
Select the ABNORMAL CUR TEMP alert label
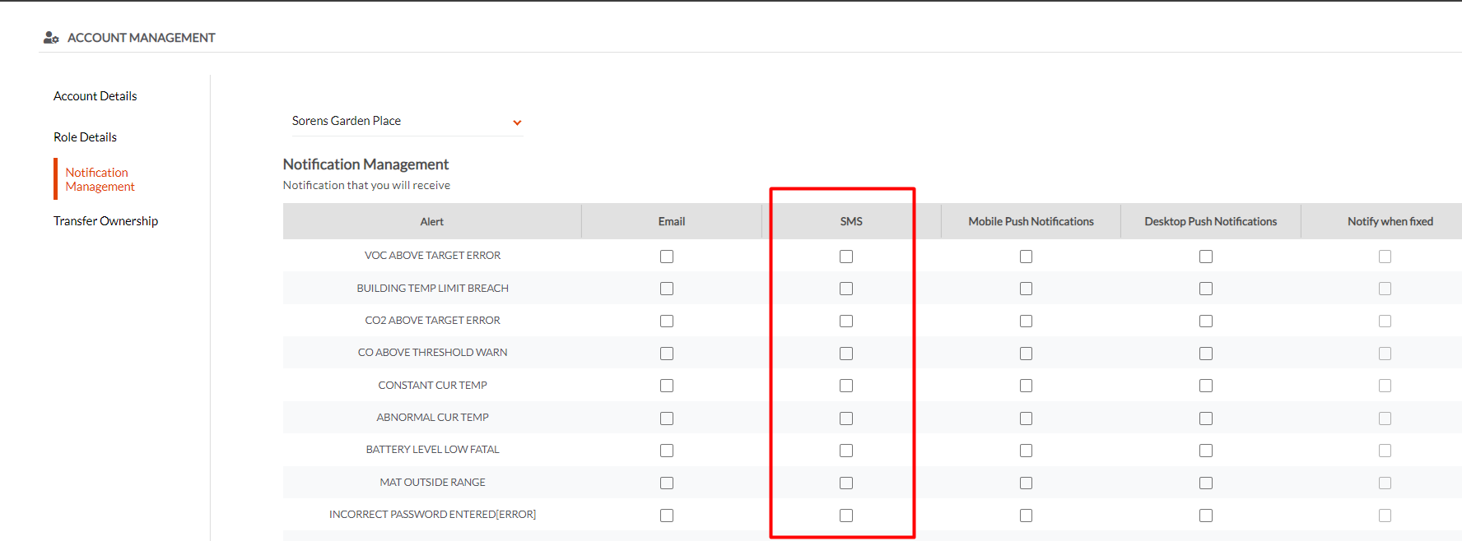pos(433,418)
